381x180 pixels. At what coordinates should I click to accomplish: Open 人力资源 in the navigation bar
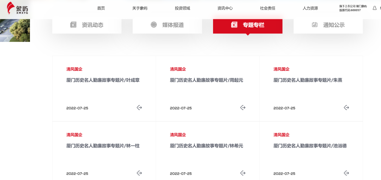(310, 8)
